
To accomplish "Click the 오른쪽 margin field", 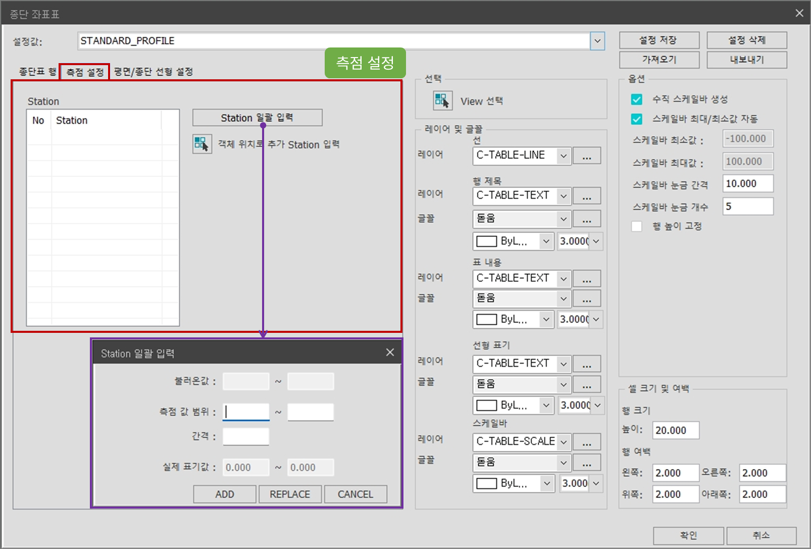I will (763, 473).
